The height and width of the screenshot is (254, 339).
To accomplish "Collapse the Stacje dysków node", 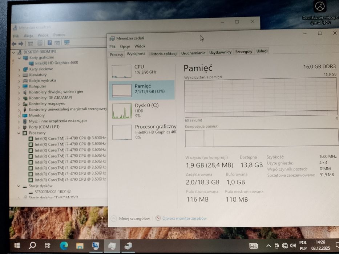I will pos(19,186).
